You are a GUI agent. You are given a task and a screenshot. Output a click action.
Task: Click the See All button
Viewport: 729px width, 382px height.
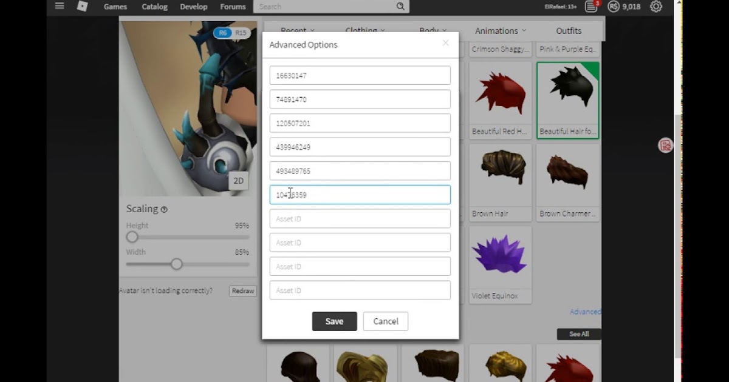pyautogui.click(x=579, y=334)
